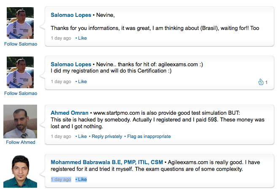Click the highlighted '1 day ago' timestamp
The width and height of the screenshot is (279, 189).
pyautogui.click(x=61, y=179)
